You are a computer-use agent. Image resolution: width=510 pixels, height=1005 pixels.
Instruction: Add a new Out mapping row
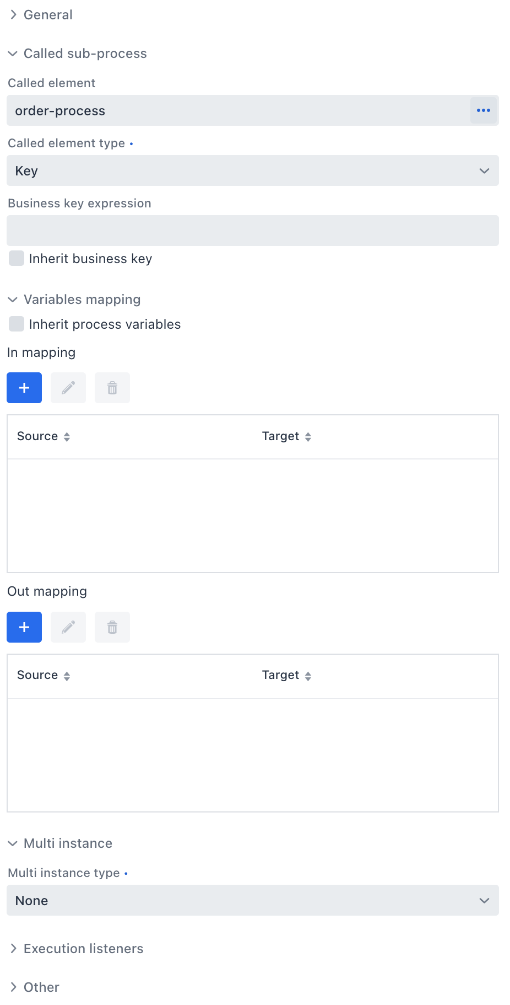(x=24, y=627)
